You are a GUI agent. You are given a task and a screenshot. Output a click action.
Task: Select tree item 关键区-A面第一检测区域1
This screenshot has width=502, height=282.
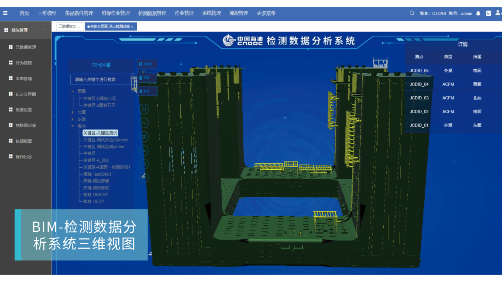[x=107, y=167]
